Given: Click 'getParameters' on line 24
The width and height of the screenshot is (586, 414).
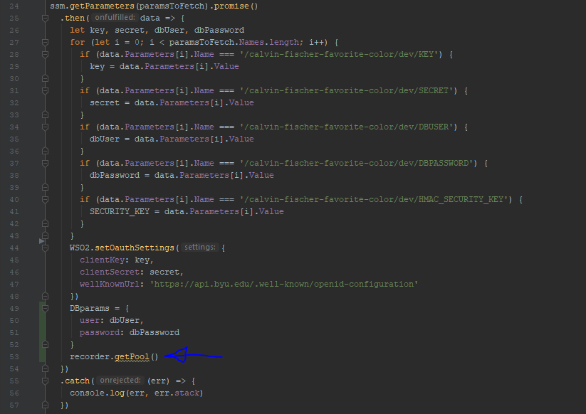Looking at the screenshot, I should click(102, 6).
